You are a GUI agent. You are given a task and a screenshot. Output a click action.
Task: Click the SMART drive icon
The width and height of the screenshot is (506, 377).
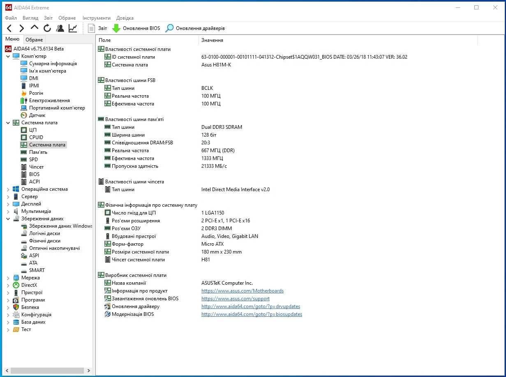[x=24, y=270]
